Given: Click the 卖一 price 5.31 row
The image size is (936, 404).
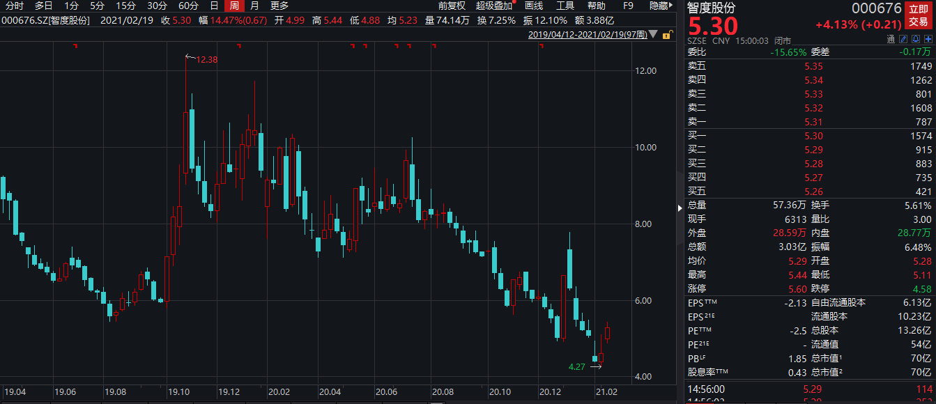Looking at the screenshot, I should coord(808,122).
